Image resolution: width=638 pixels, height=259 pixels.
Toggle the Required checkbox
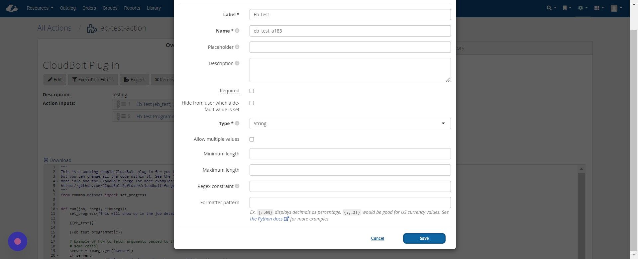coord(252,91)
